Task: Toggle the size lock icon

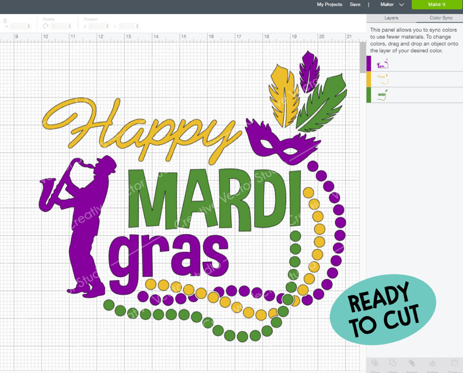Action: (5, 21)
